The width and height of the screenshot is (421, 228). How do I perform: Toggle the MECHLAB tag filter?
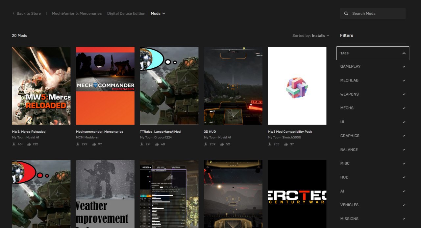[x=373, y=80]
